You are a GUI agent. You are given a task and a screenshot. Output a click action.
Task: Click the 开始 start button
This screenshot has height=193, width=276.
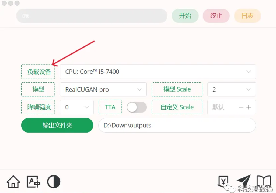point(185,16)
